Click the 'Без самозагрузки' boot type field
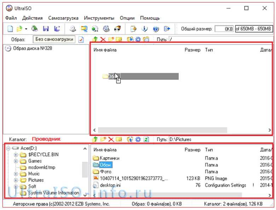Viewport: 276px width, 210px height. (54, 39)
